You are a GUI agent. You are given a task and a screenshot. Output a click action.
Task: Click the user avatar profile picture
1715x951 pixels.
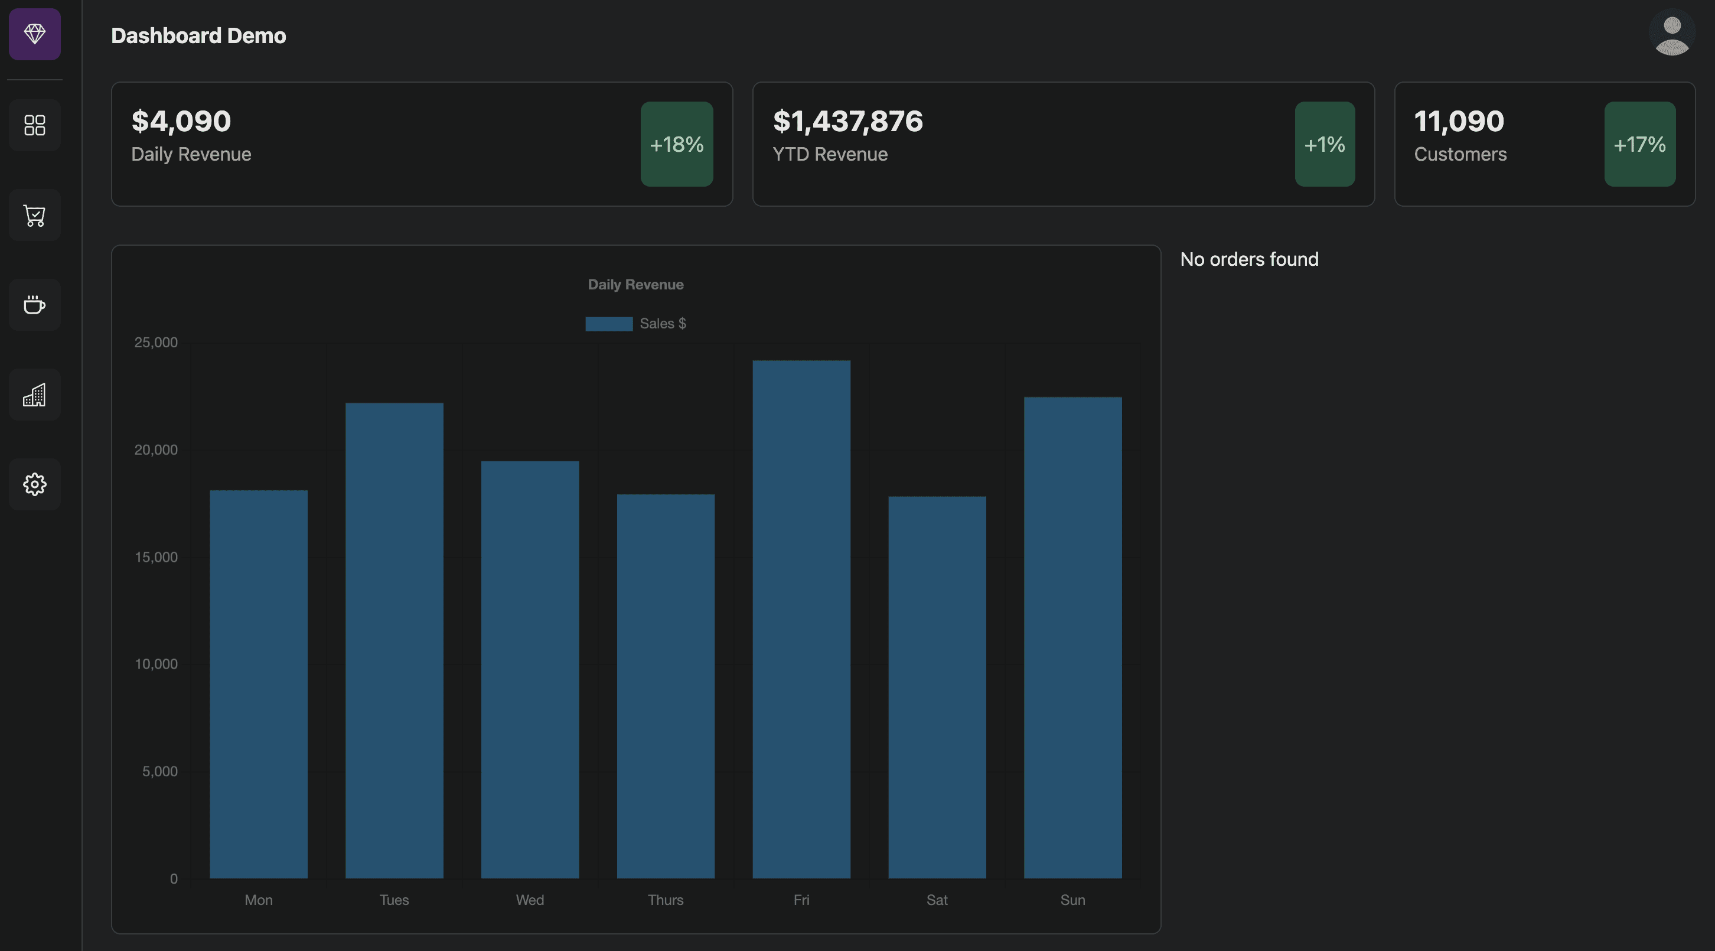(1672, 34)
